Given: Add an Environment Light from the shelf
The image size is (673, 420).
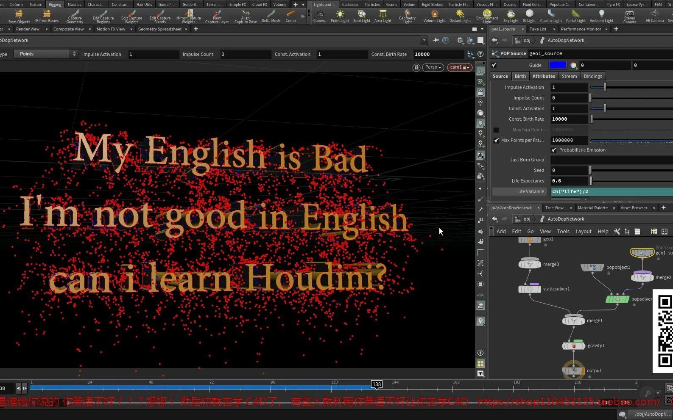Looking at the screenshot, I should pos(487,17).
